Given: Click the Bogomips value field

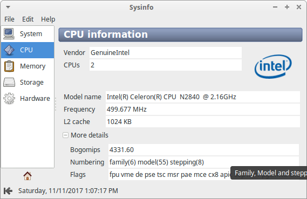Looking at the screenshot, I should pos(203,150).
